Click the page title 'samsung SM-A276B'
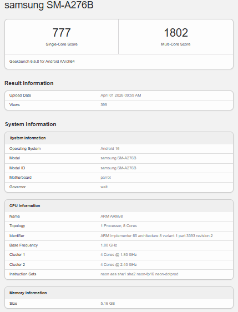 tap(49, 4)
